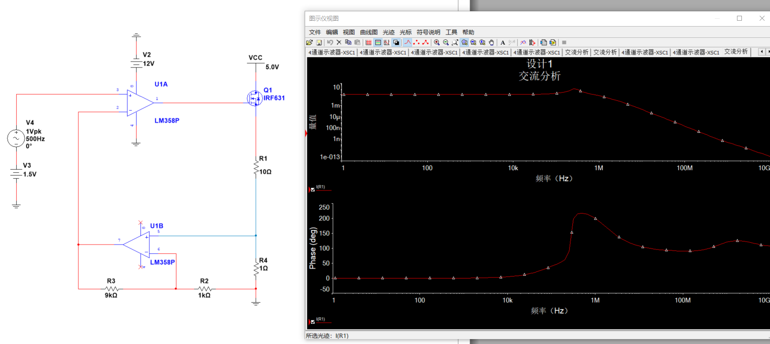The height and width of the screenshot is (344, 770).
Task: Click the Save toolbar icon
Action: [319, 42]
